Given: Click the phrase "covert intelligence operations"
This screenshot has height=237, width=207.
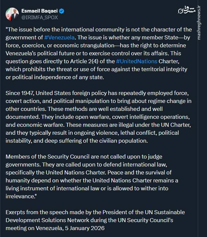Looking at the screenshot, I should (150, 118).
